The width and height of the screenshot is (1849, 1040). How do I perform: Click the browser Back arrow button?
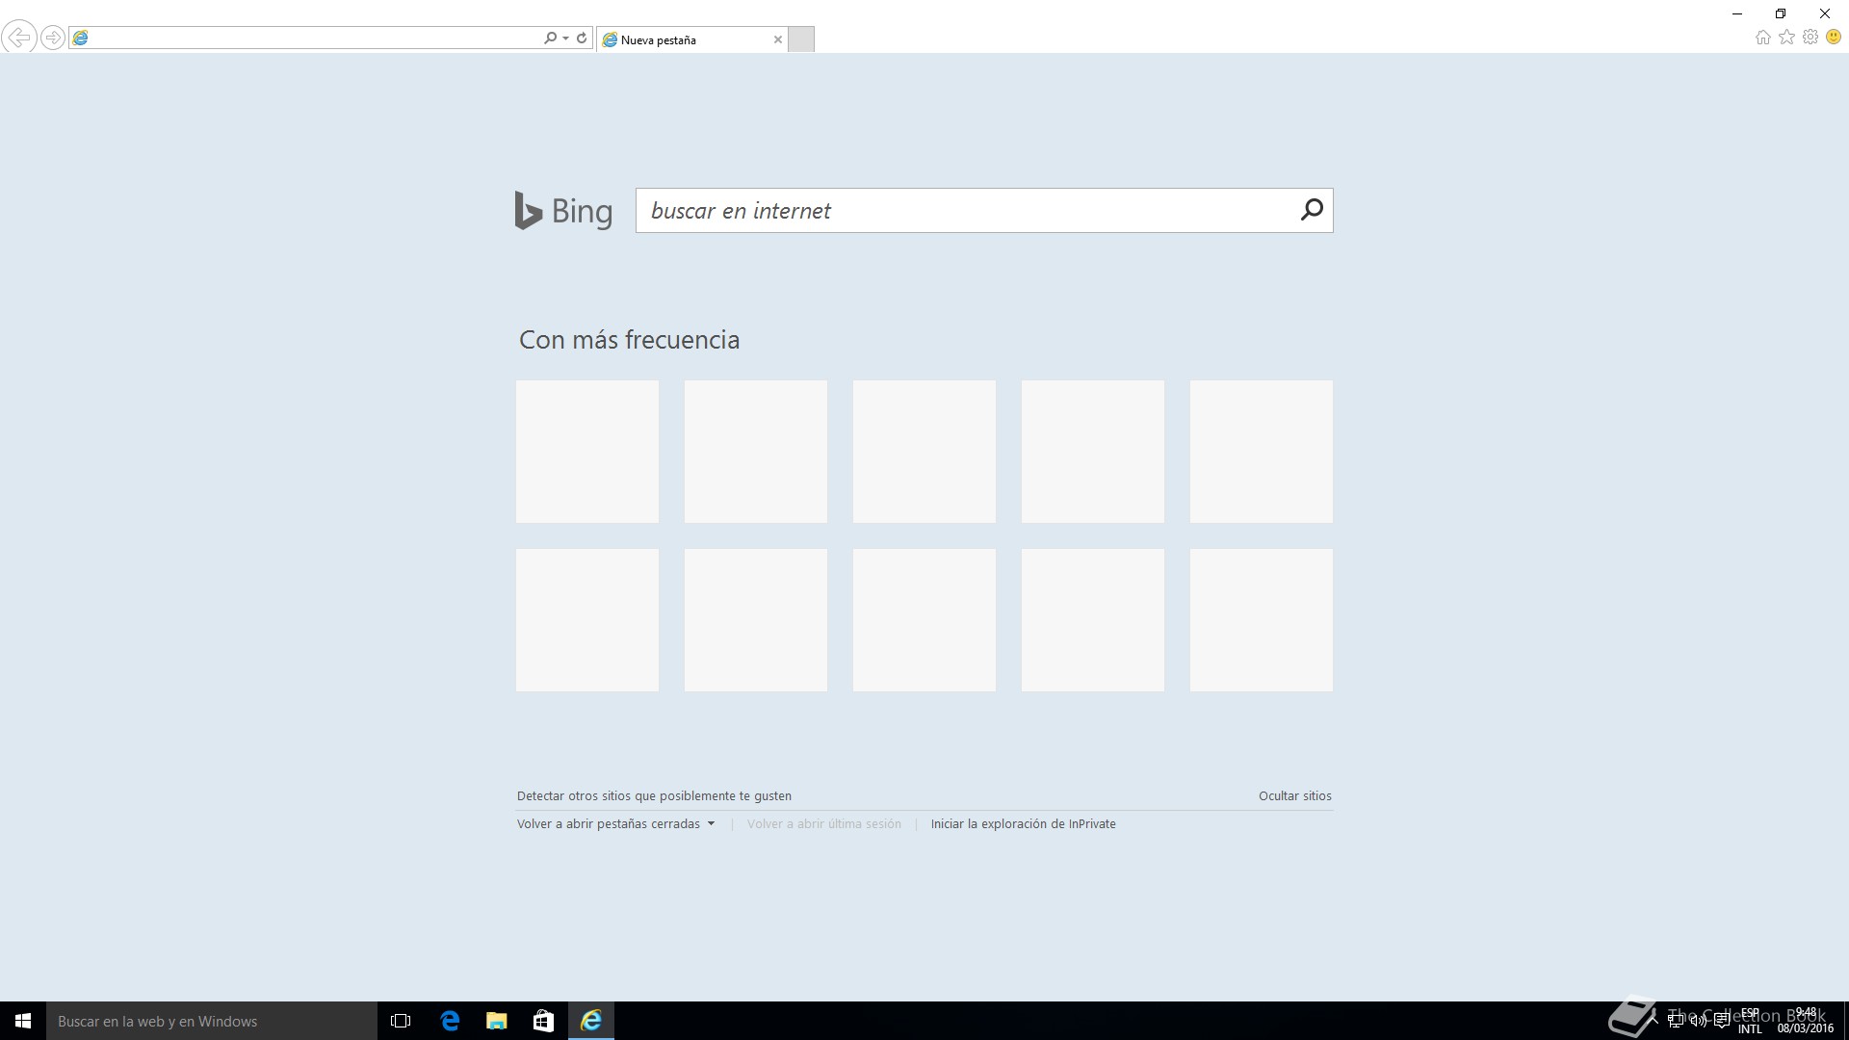(x=18, y=38)
